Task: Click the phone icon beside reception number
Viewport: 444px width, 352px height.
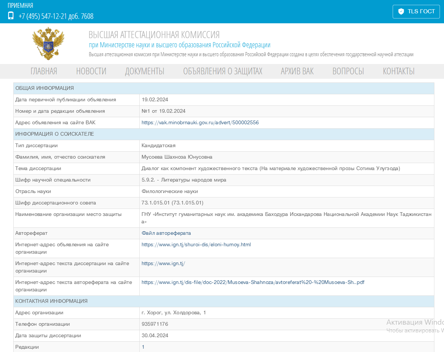Action: click(x=11, y=16)
